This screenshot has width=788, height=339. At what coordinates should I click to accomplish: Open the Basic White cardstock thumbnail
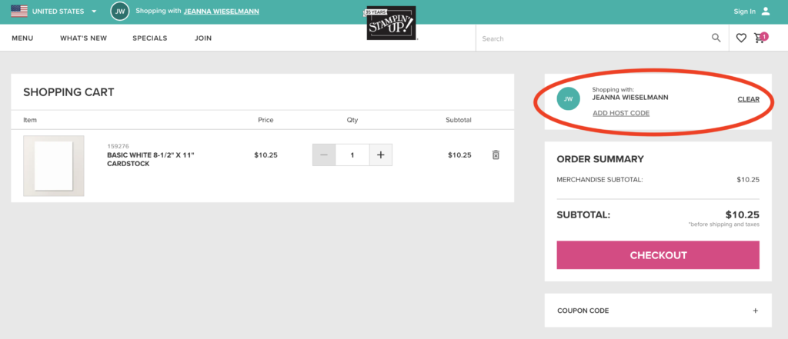[54, 166]
